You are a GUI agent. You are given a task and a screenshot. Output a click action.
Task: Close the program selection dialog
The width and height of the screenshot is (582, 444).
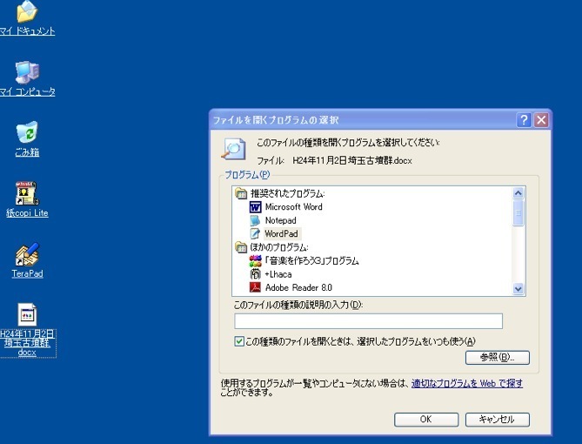[541, 120]
